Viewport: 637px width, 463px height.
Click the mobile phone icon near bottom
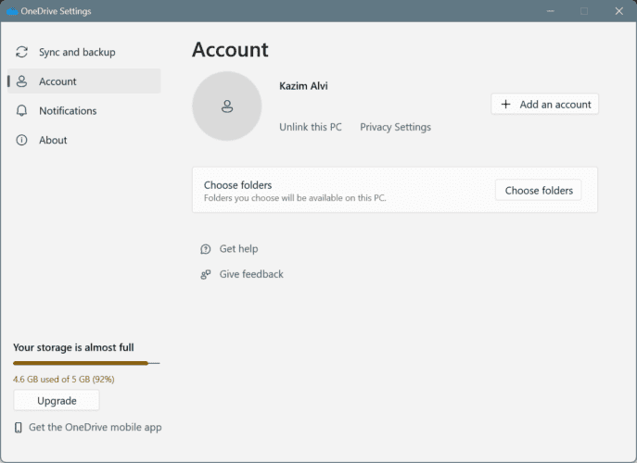pyautogui.click(x=19, y=427)
